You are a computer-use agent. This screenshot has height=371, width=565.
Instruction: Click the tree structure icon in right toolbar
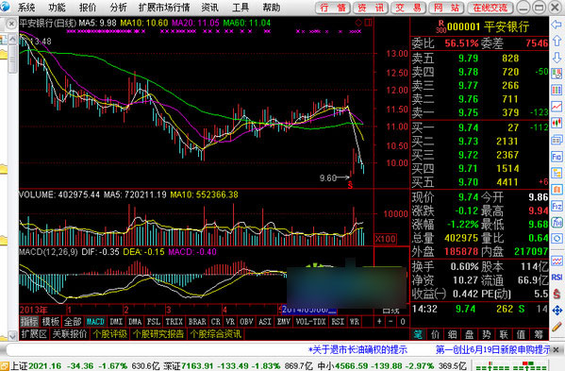[x=557, y=173]
